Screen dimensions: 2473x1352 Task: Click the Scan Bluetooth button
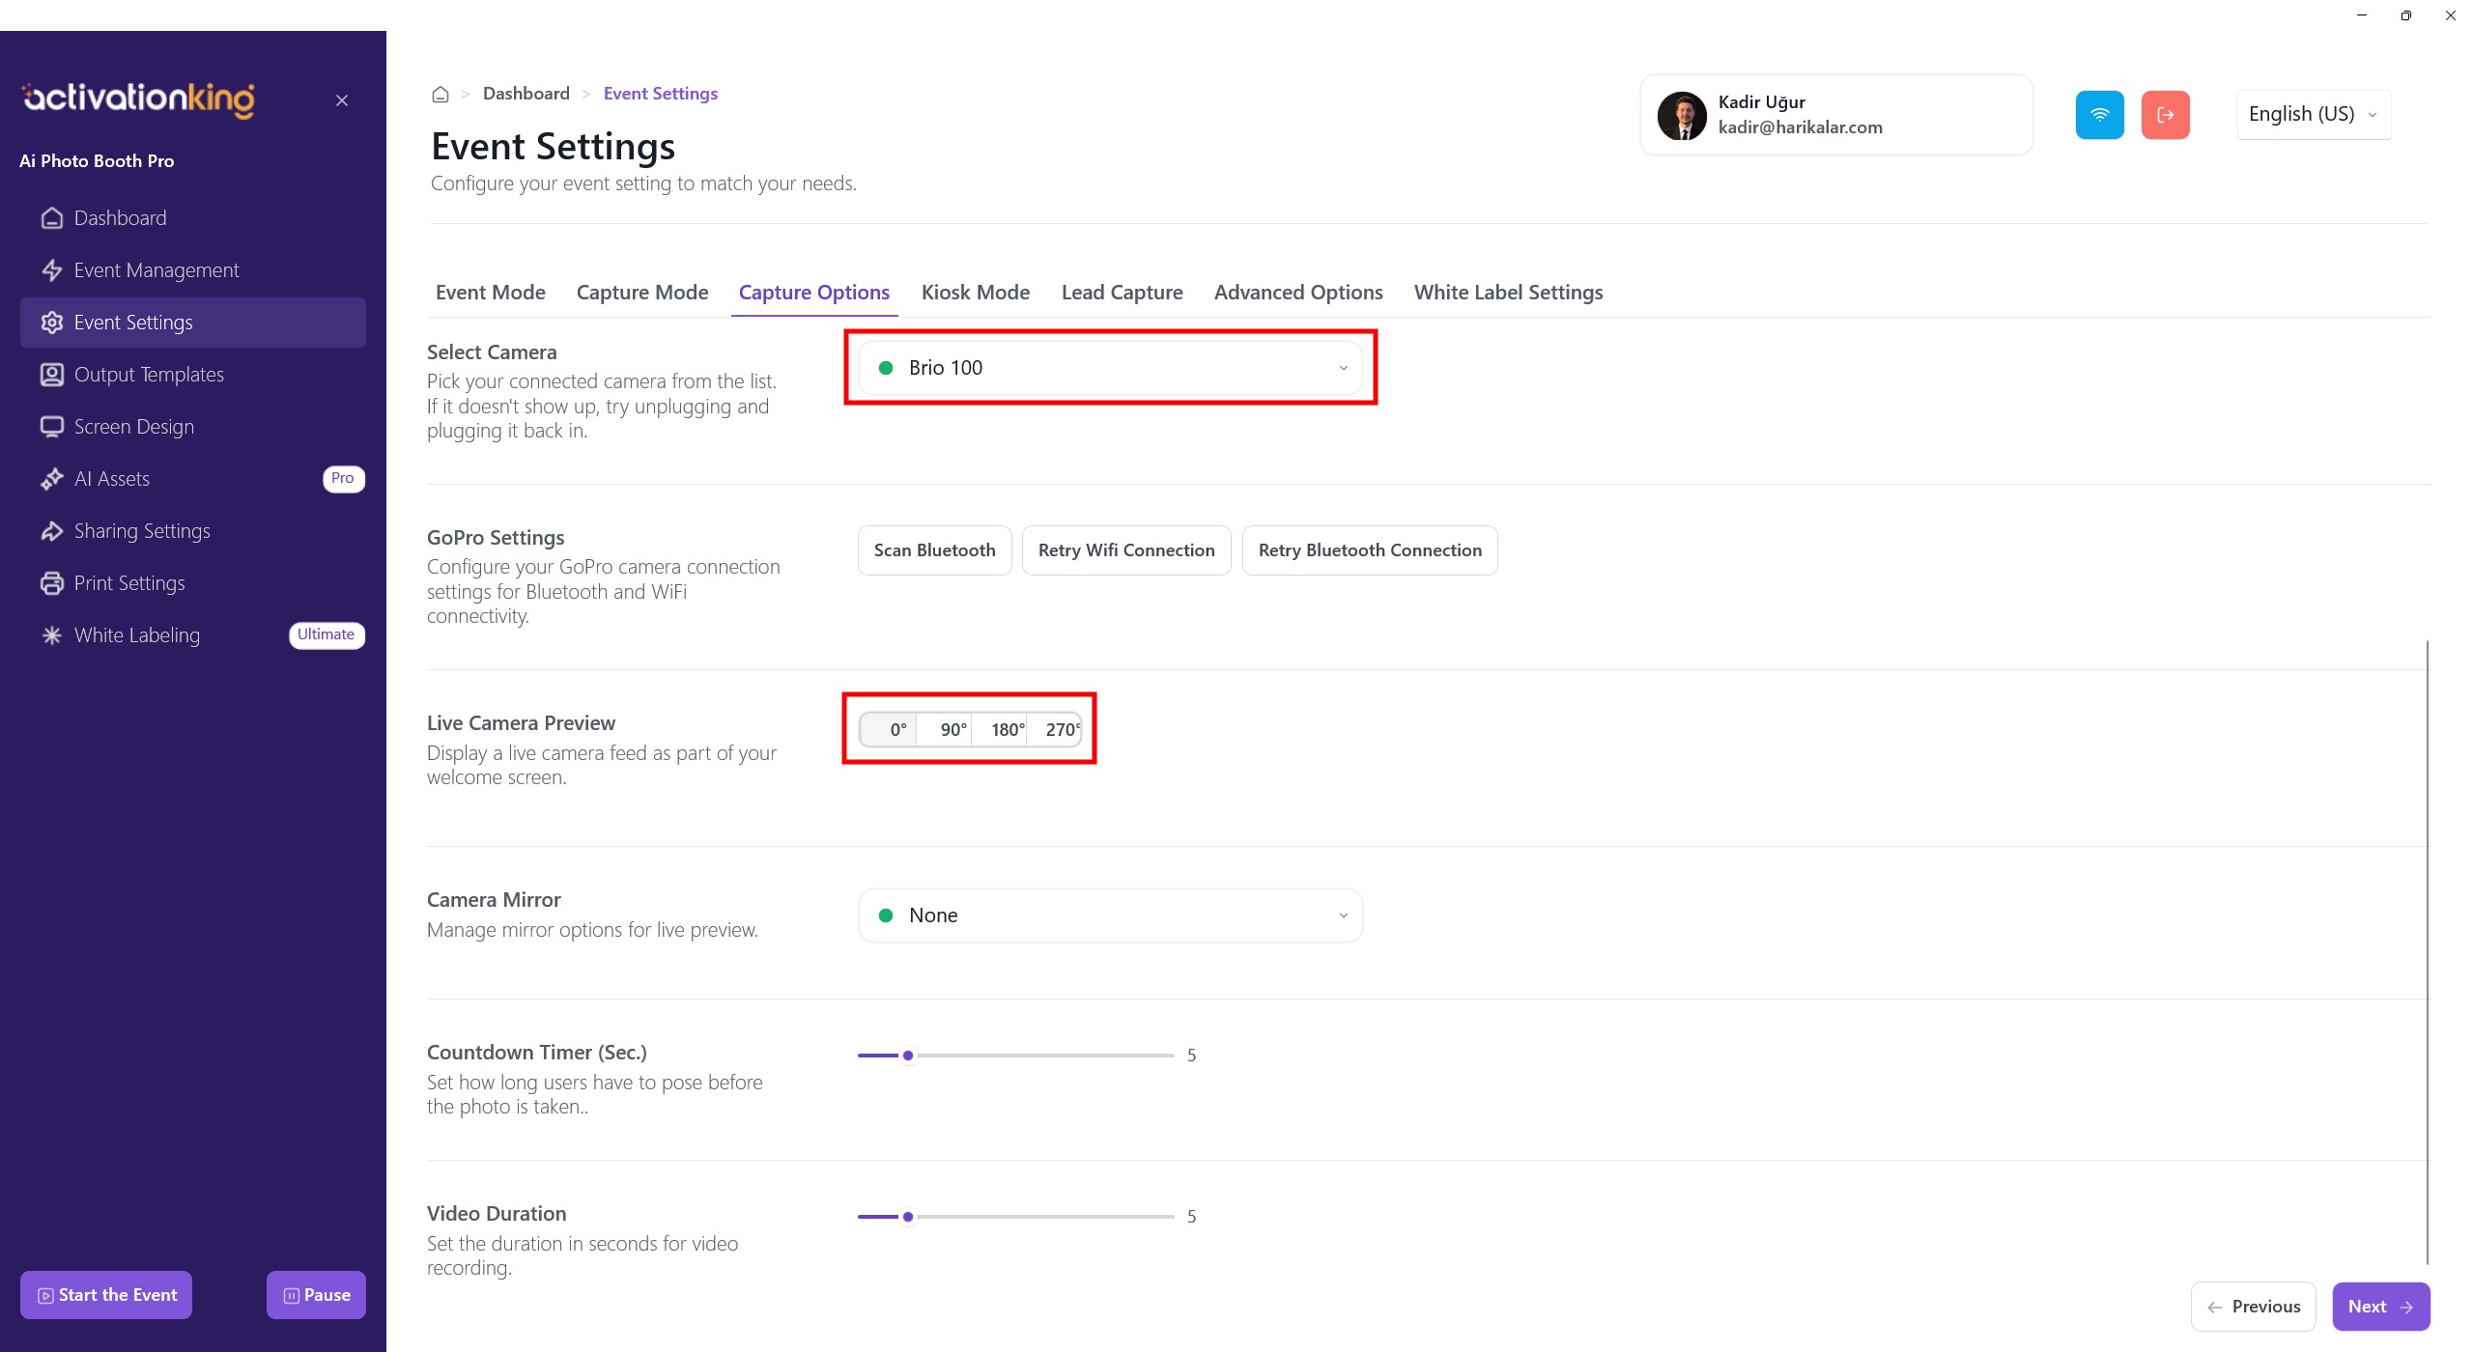[934, 550]
